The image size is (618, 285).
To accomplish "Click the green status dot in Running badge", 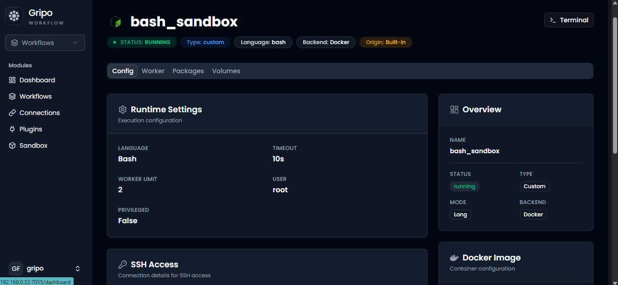I will click(x=115, y=42).
